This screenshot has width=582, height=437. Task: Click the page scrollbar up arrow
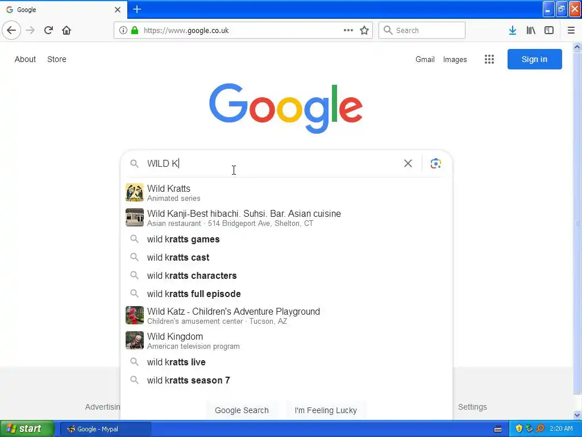[x=577, y=47]
